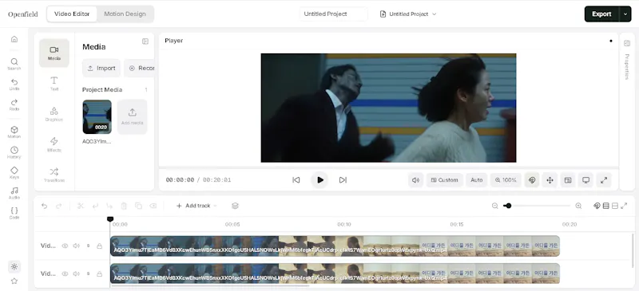Click the Import media button
The height and width of the screenshot is (291, 639).
(x=101, y=68)
